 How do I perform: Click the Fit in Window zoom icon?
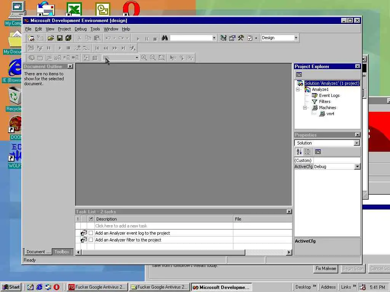[161, 58]
